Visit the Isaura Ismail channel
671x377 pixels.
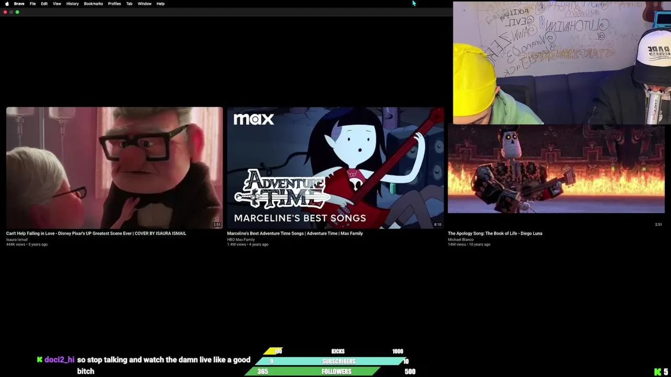(x=17, y=240)
